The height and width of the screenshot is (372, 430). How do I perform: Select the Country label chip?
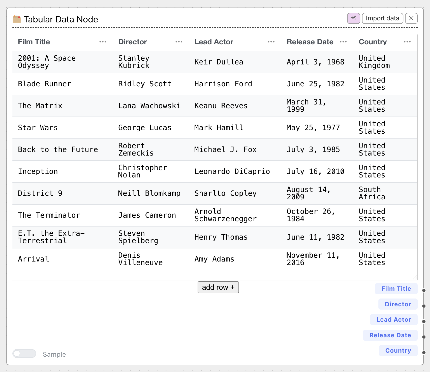point(398,351)
